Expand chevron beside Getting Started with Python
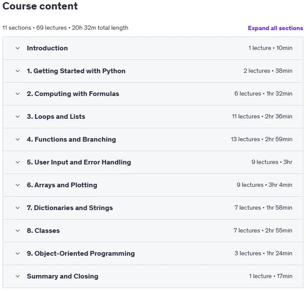Viewport: 306px width, 291px height. point(18,71)
